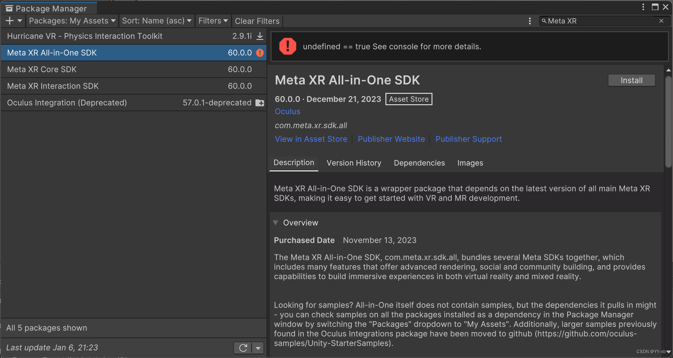Open the Filters dropdown
Image resolution: width=673 pixels, height=358 pixels.
(x=213, y=21)
